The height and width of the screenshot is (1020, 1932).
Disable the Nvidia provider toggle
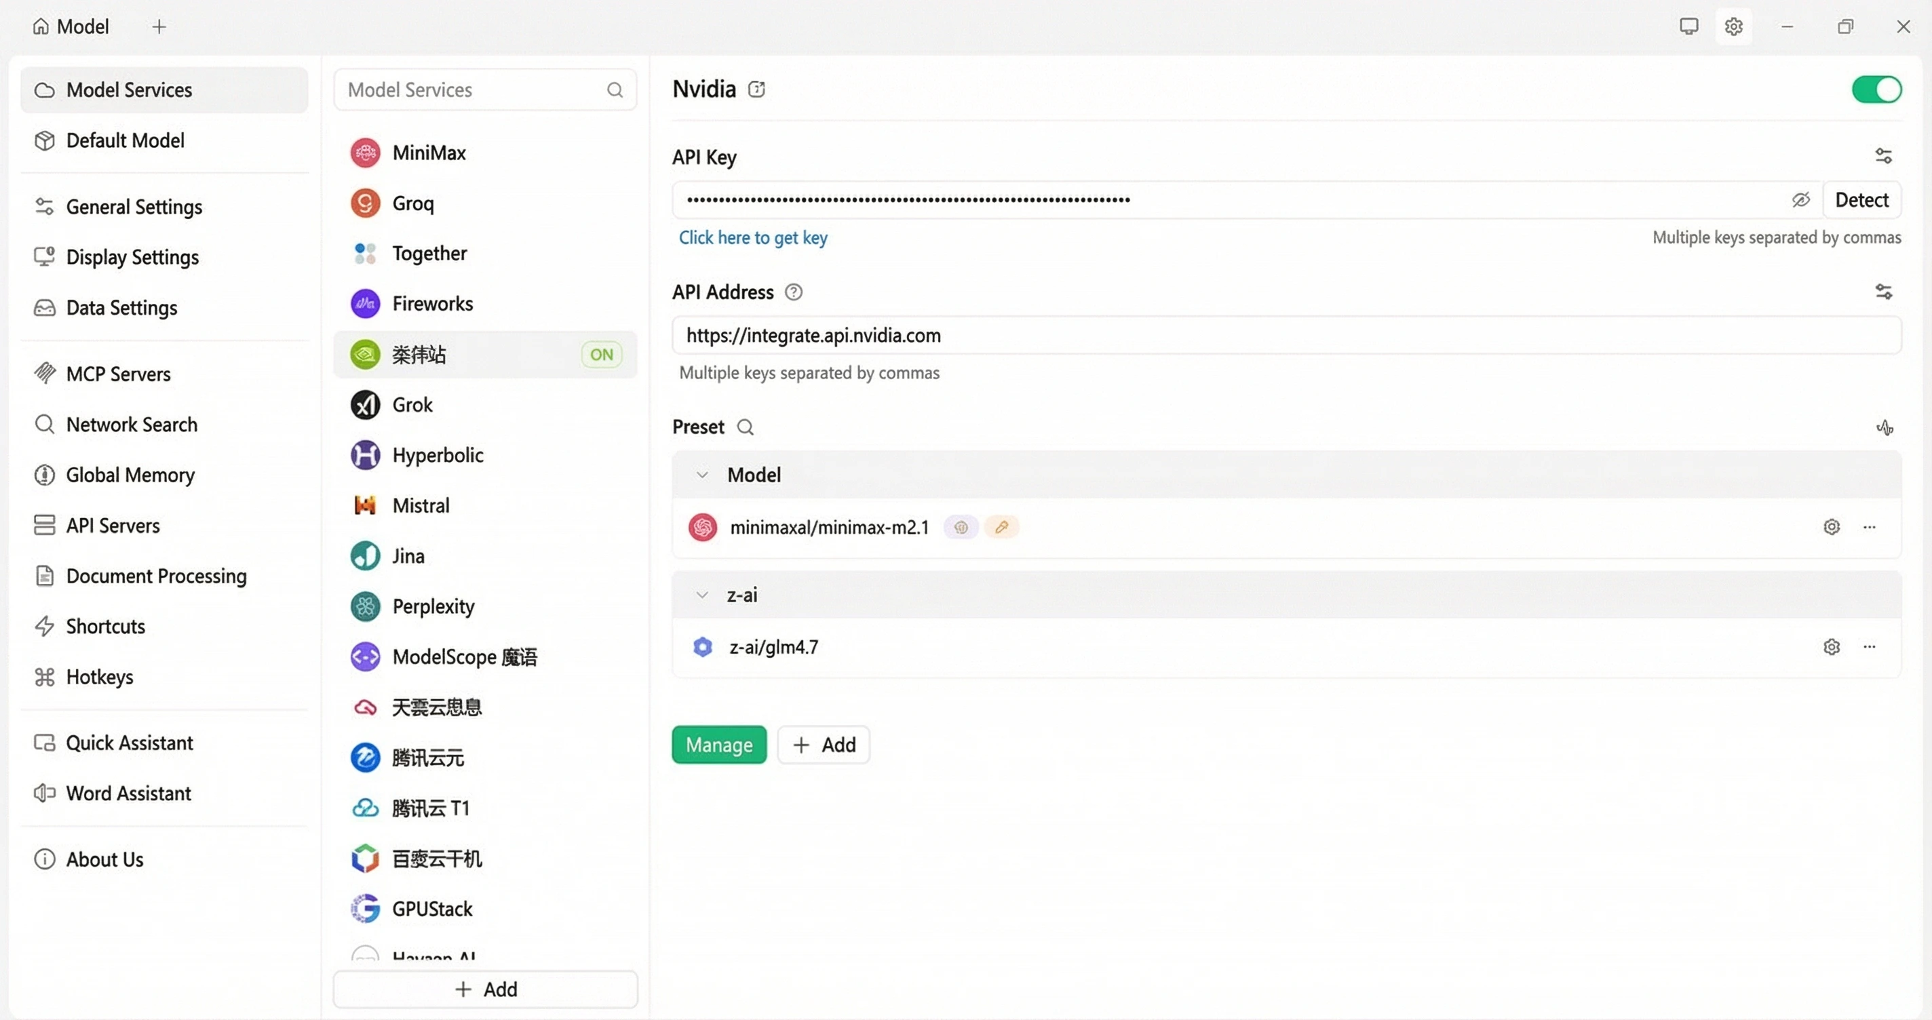click(x=1876, y=90)
